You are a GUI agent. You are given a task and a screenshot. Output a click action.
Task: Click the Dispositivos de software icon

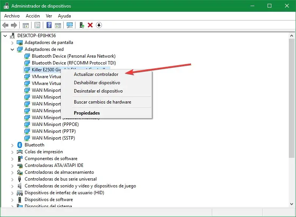pos(20,200)
